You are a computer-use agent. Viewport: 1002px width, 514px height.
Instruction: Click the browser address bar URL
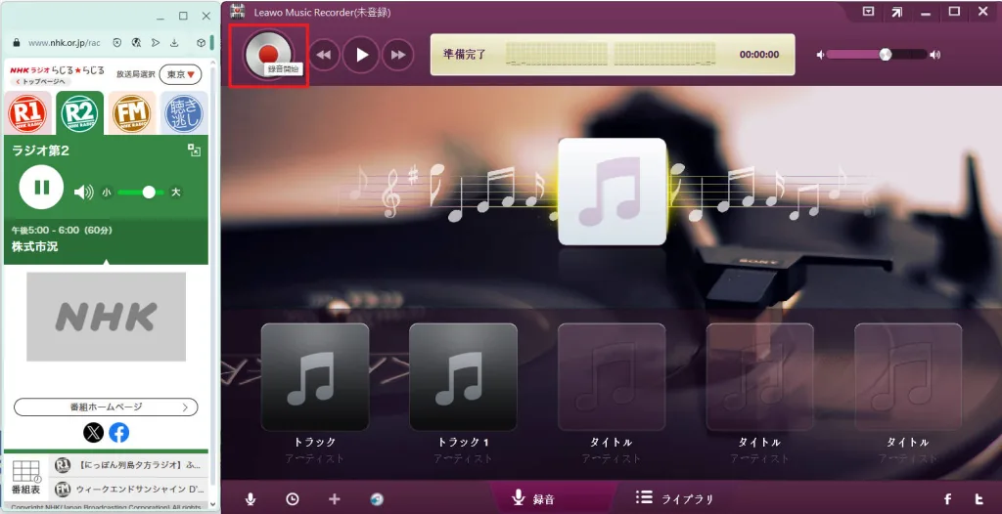pyautogui.click(x=64, y=43)
